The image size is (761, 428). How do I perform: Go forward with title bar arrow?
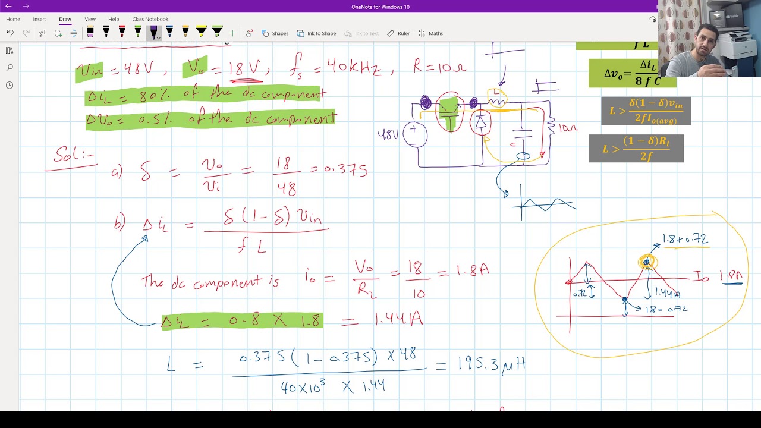(x=26, y=7)
